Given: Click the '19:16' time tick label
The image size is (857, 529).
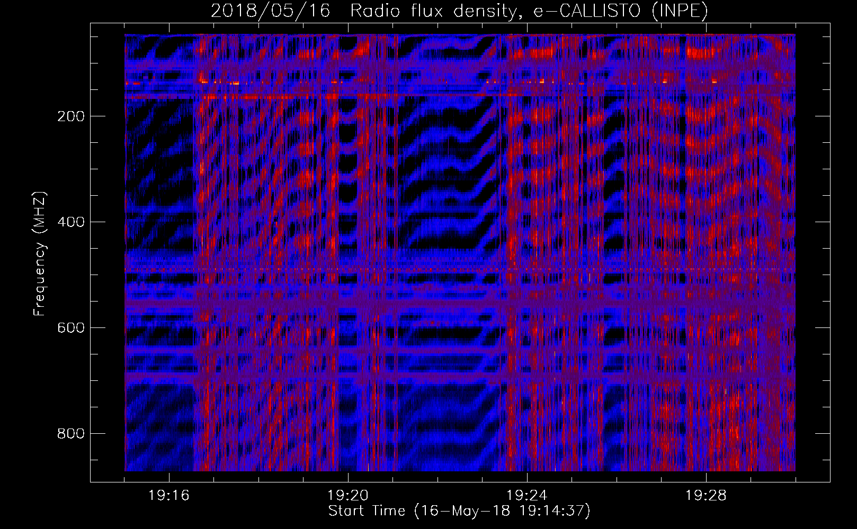Looking at the screenshot, I should 169,496.
